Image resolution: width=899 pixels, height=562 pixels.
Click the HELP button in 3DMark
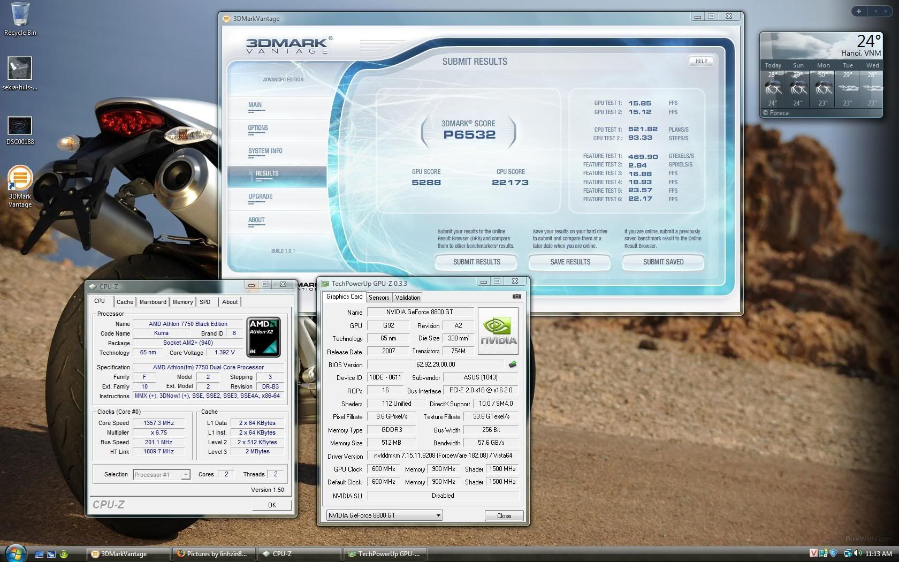click(701, 61)
